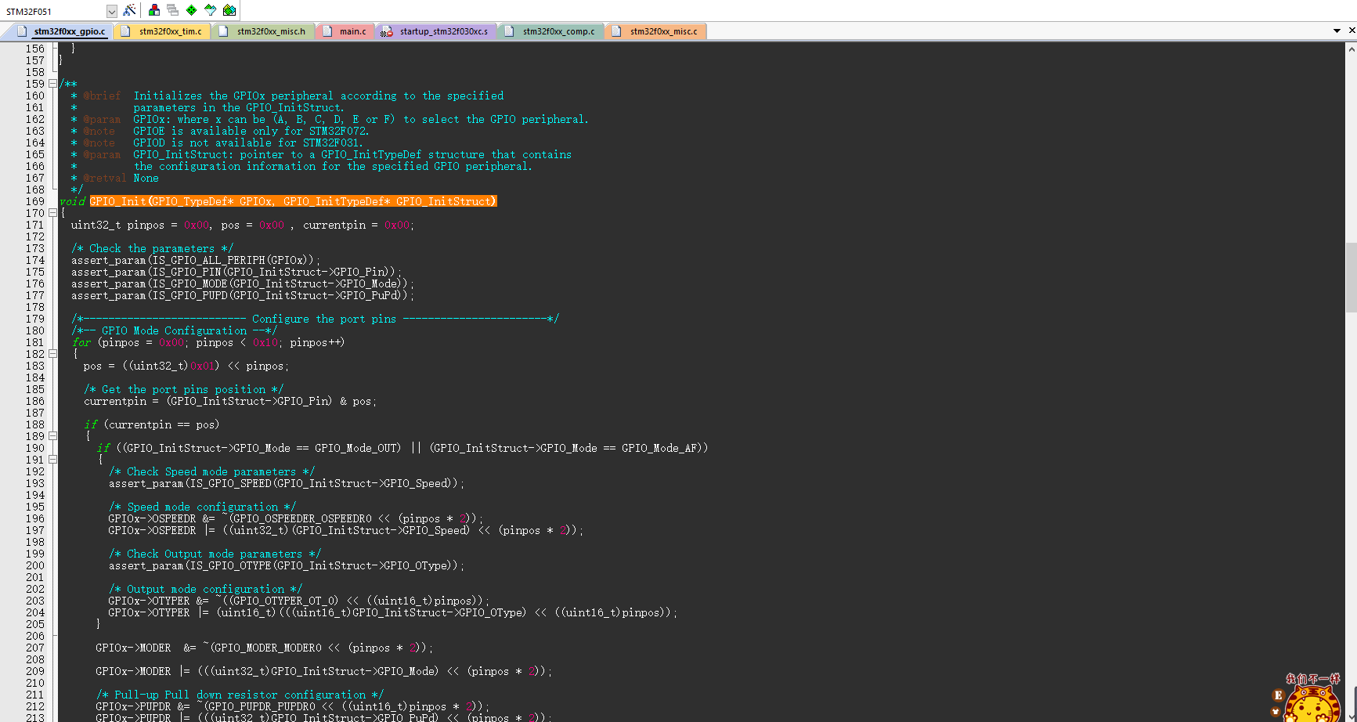
Task: Click the Manage Multi-Project Workspace icon
Action: click(173, 10)
